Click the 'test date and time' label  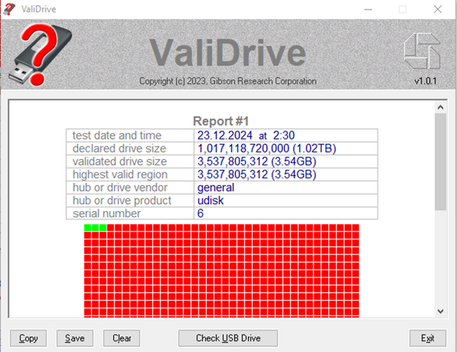click(x=117, y=135)
